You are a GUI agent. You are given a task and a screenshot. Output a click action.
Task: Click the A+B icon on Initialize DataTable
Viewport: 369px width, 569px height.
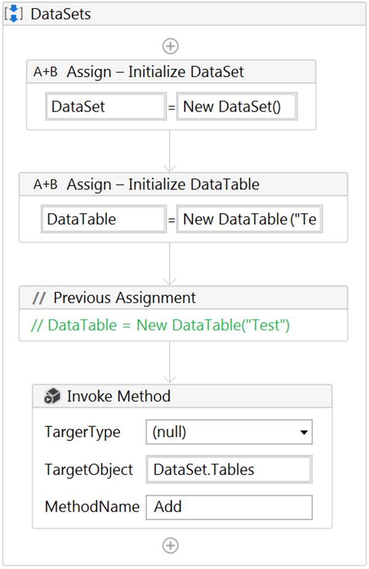click(x=46, y=184)
